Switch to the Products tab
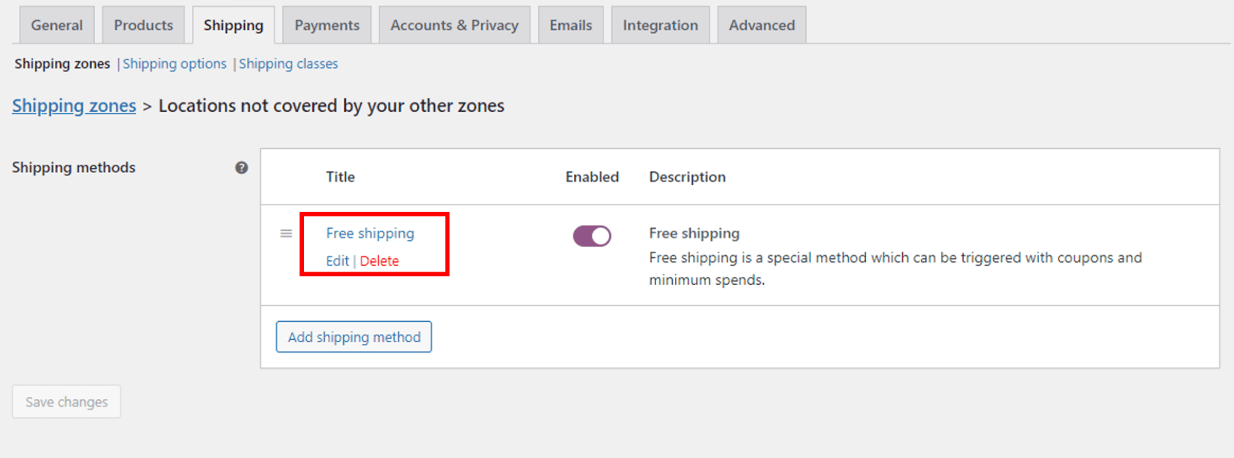 tap(143, 24)
